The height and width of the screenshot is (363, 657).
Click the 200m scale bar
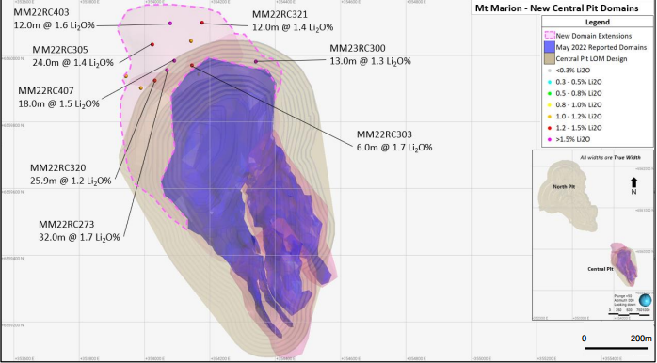tap(618, 348)
